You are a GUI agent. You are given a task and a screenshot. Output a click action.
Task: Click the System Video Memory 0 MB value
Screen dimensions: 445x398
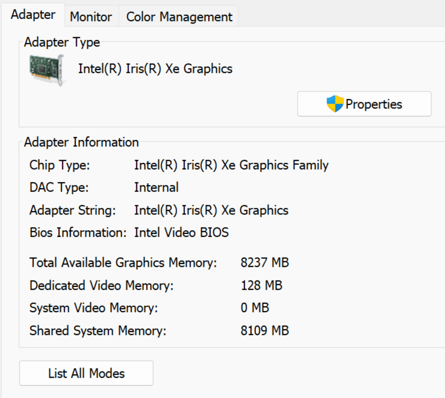[x=255, y=308]
